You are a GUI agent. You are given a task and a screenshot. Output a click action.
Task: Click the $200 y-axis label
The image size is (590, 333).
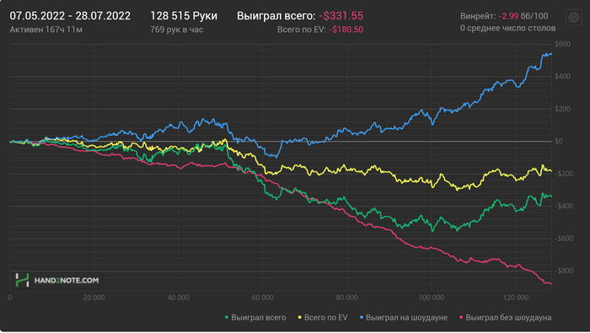click(x=562, y=109)
